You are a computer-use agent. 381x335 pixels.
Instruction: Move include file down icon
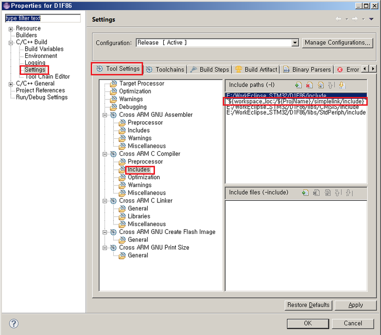349,193
